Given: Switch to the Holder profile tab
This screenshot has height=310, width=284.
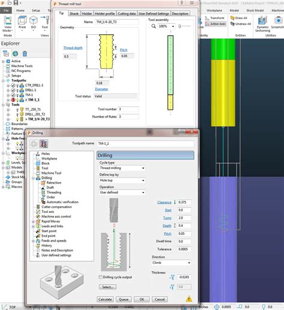Looking at the screenshot, I should 105,14.
